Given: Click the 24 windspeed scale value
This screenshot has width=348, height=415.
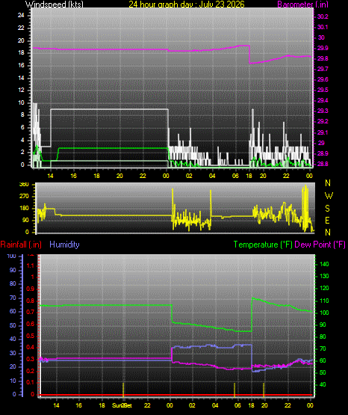Looking at the screenshot, I should click(21, 16).
